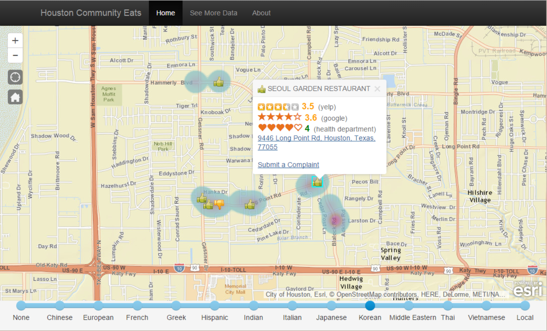The width and height of the screenshot is (547, 331).
Task: Open the 9446 Long Point Rd address link
Action: coord(317,142)
